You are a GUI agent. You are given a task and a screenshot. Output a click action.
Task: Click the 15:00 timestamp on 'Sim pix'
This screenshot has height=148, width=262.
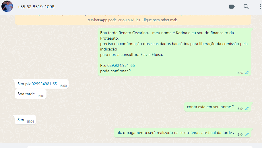[x=63, y=85]
